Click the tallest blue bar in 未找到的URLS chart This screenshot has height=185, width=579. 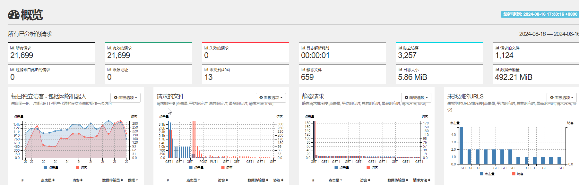461,146
